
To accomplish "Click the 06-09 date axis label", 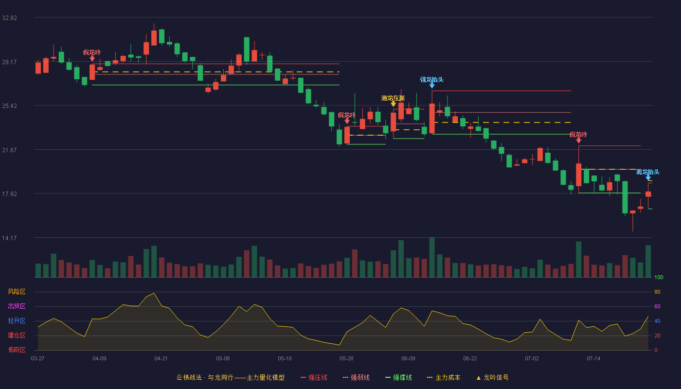I will tap(408, 358).
